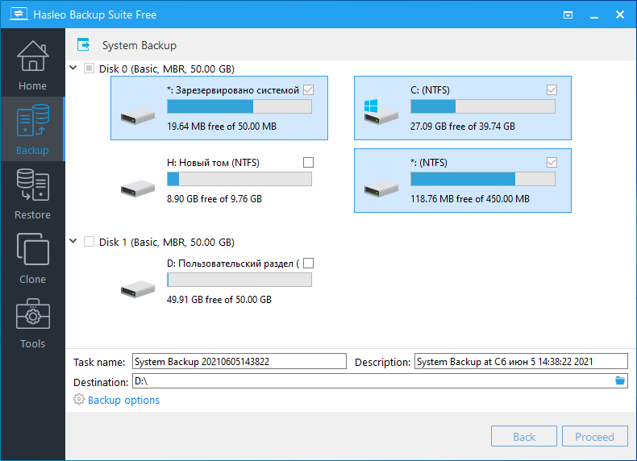Open the Tools section
The width and height of the screenshot is (637, 461).
(x=32, y=323)
